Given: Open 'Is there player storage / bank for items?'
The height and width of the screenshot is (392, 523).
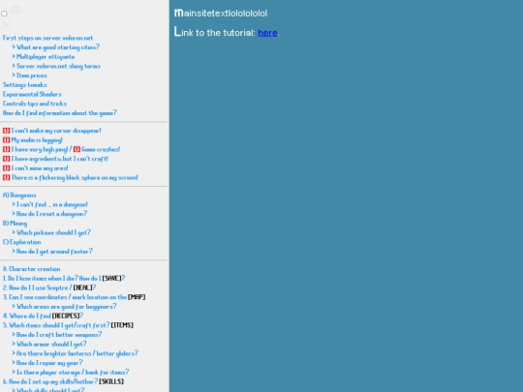Looking at the screenshot, I should point(71,372).
